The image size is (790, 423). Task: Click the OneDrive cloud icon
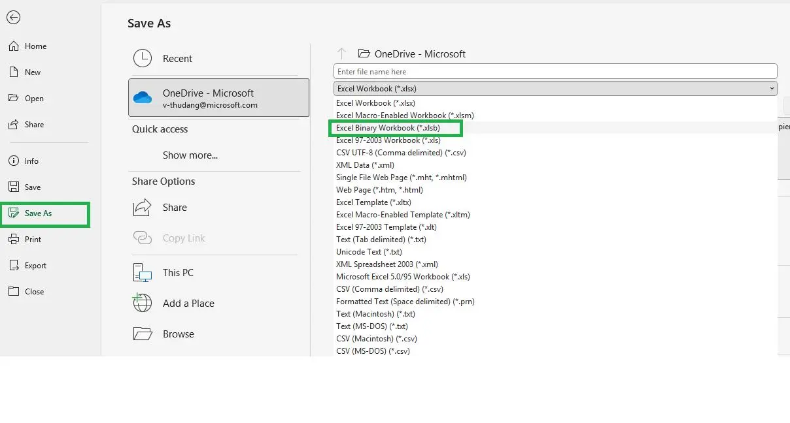143,98
